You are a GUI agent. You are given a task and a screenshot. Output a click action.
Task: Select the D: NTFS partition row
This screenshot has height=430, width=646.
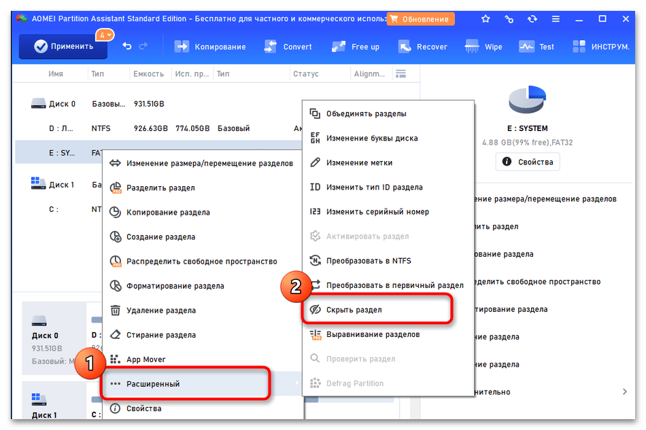[158, 128]
